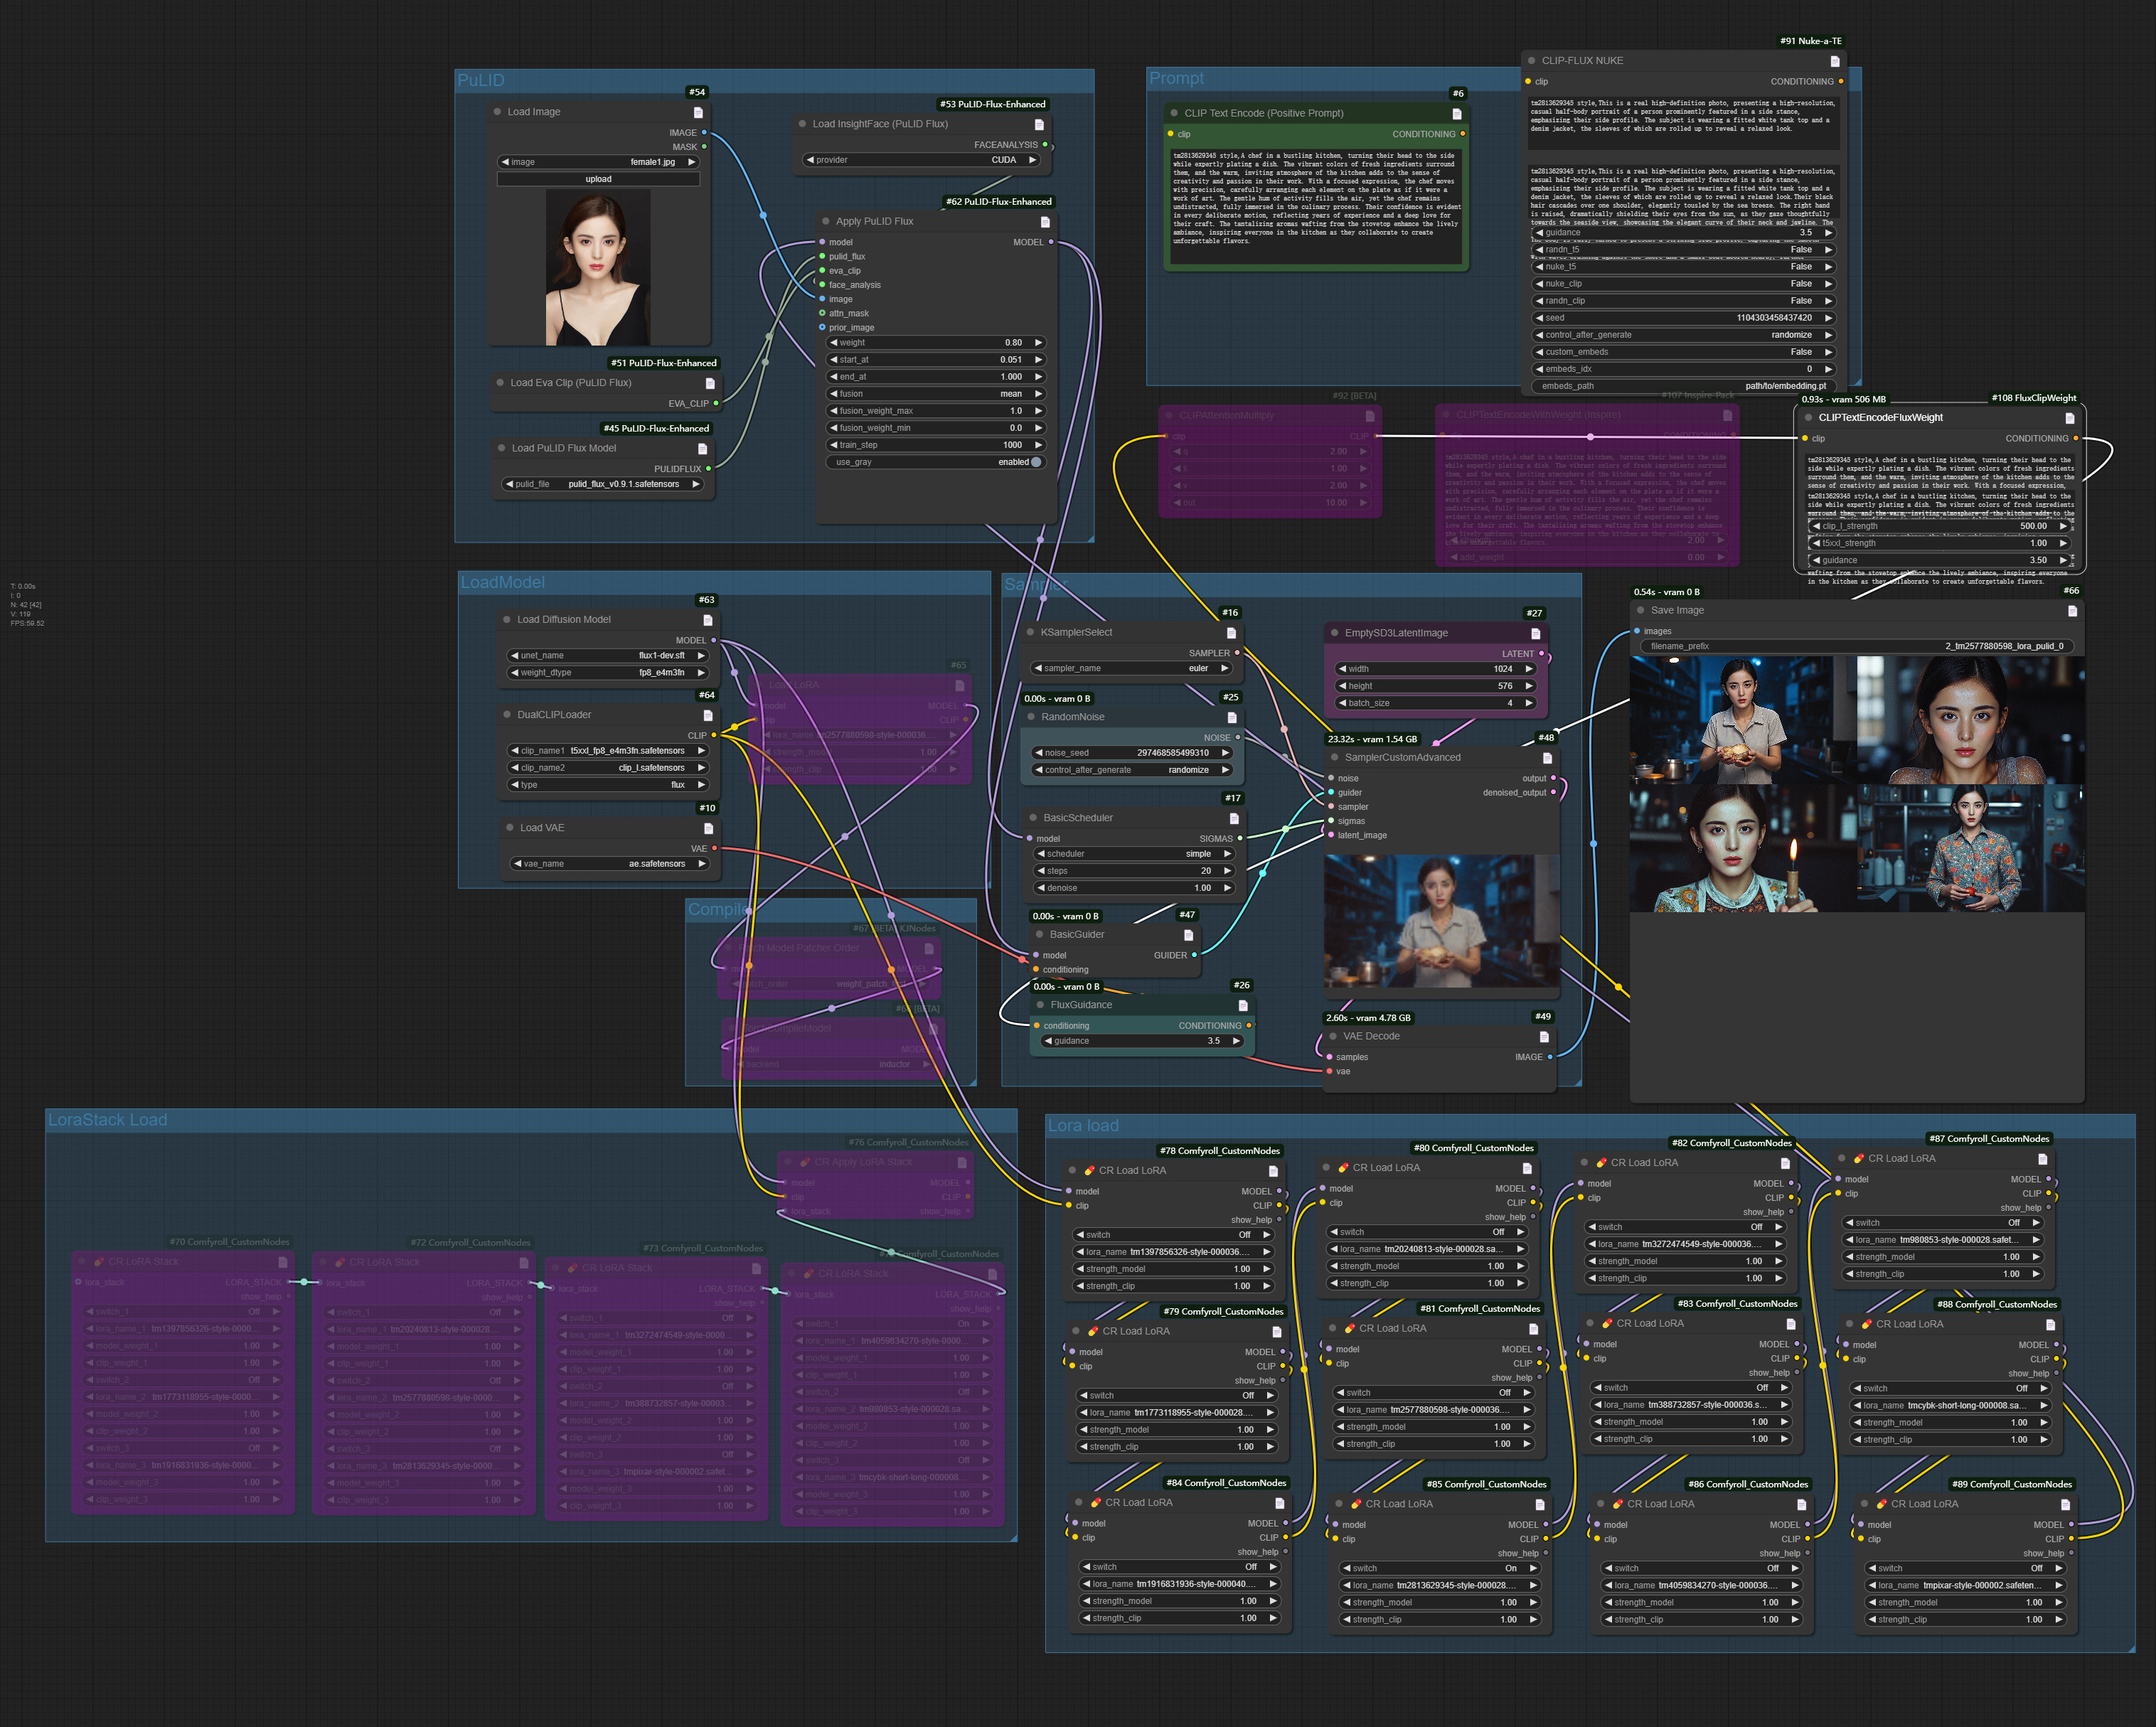The height and width of the screenshot is (1727, 2156).
Task: Open the scheduler simple dropdown
Action: point(1134,854)
